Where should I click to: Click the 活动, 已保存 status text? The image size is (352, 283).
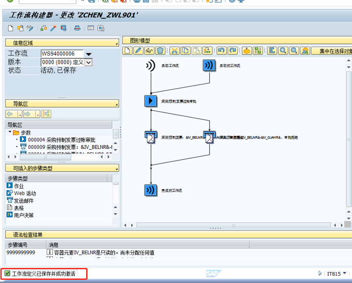pyautogui.click(x=58, y=70)
